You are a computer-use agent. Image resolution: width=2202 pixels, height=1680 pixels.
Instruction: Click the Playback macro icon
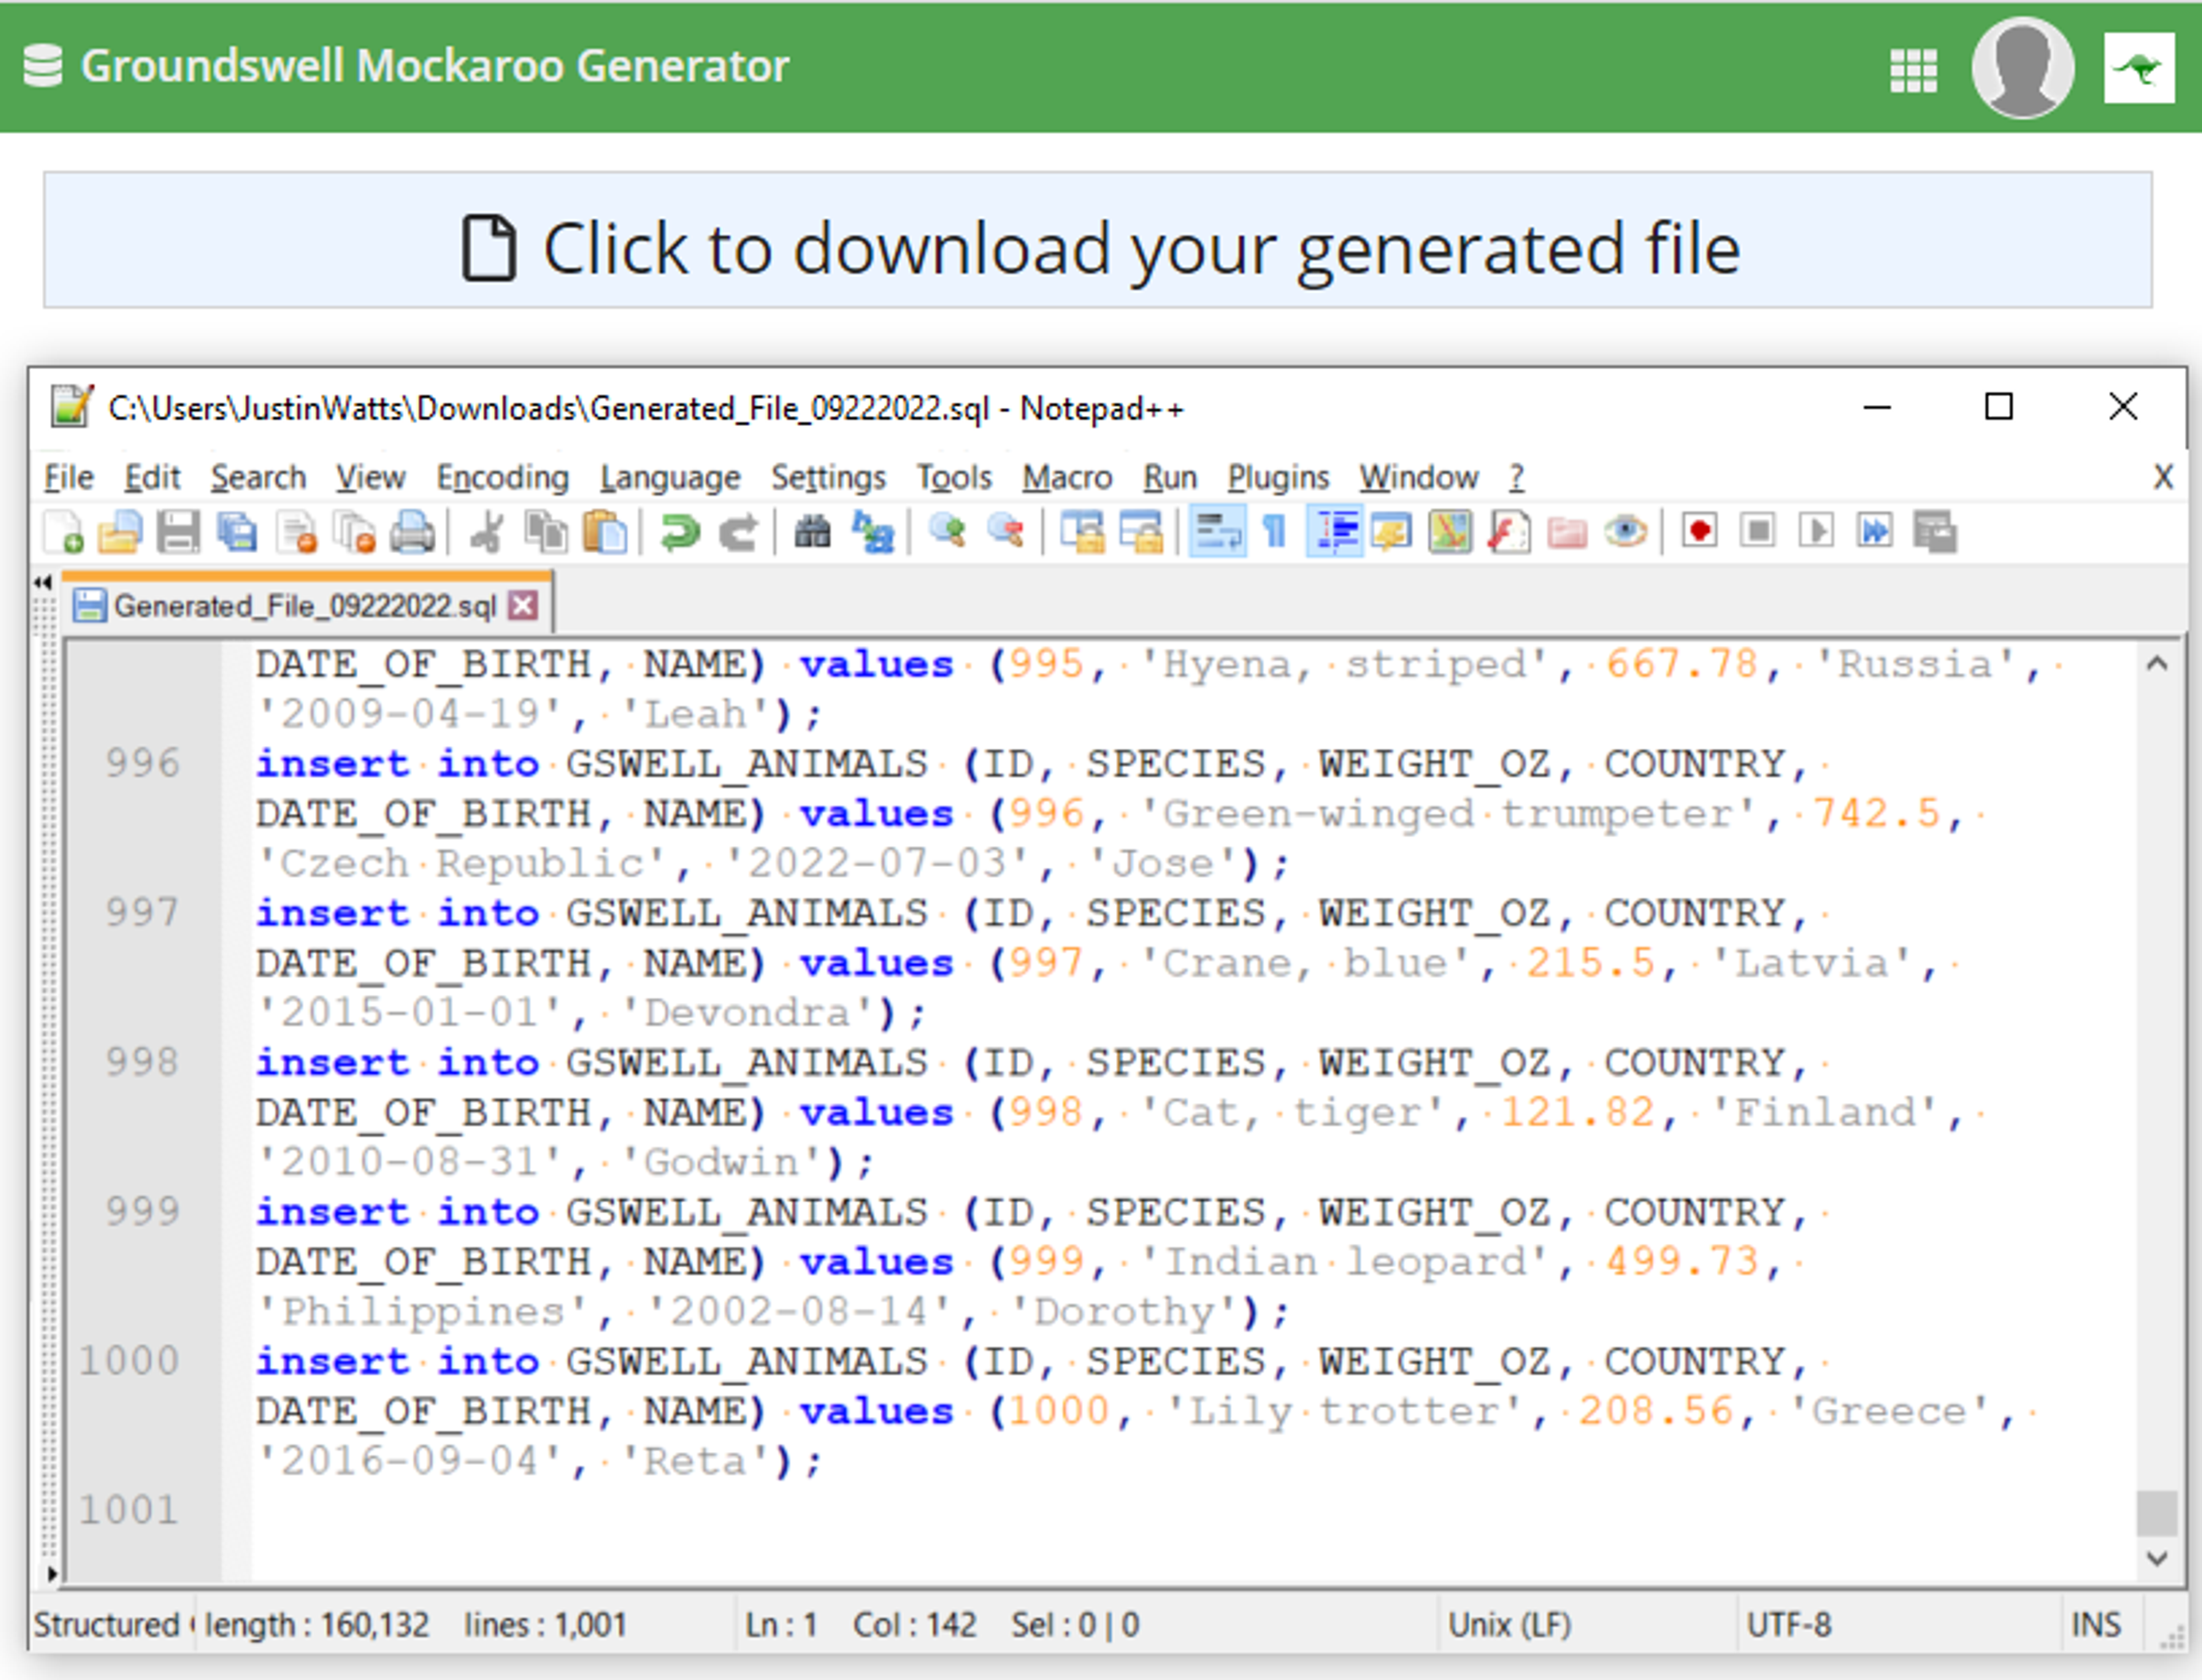(1817, 530)
